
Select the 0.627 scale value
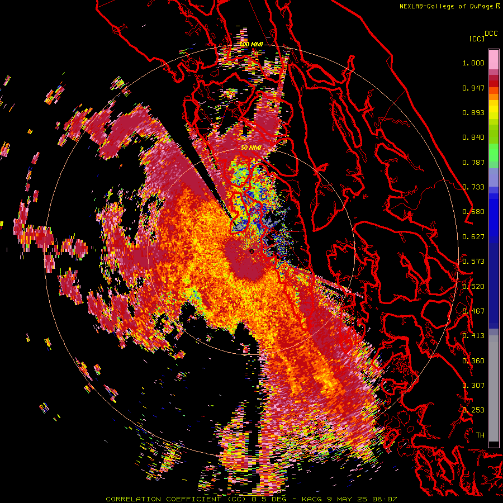(x=473, y=237)
